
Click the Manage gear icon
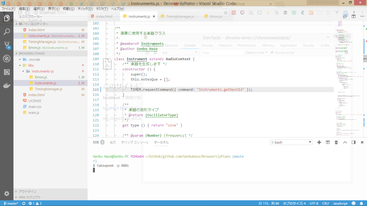click(x=7, y=194)
